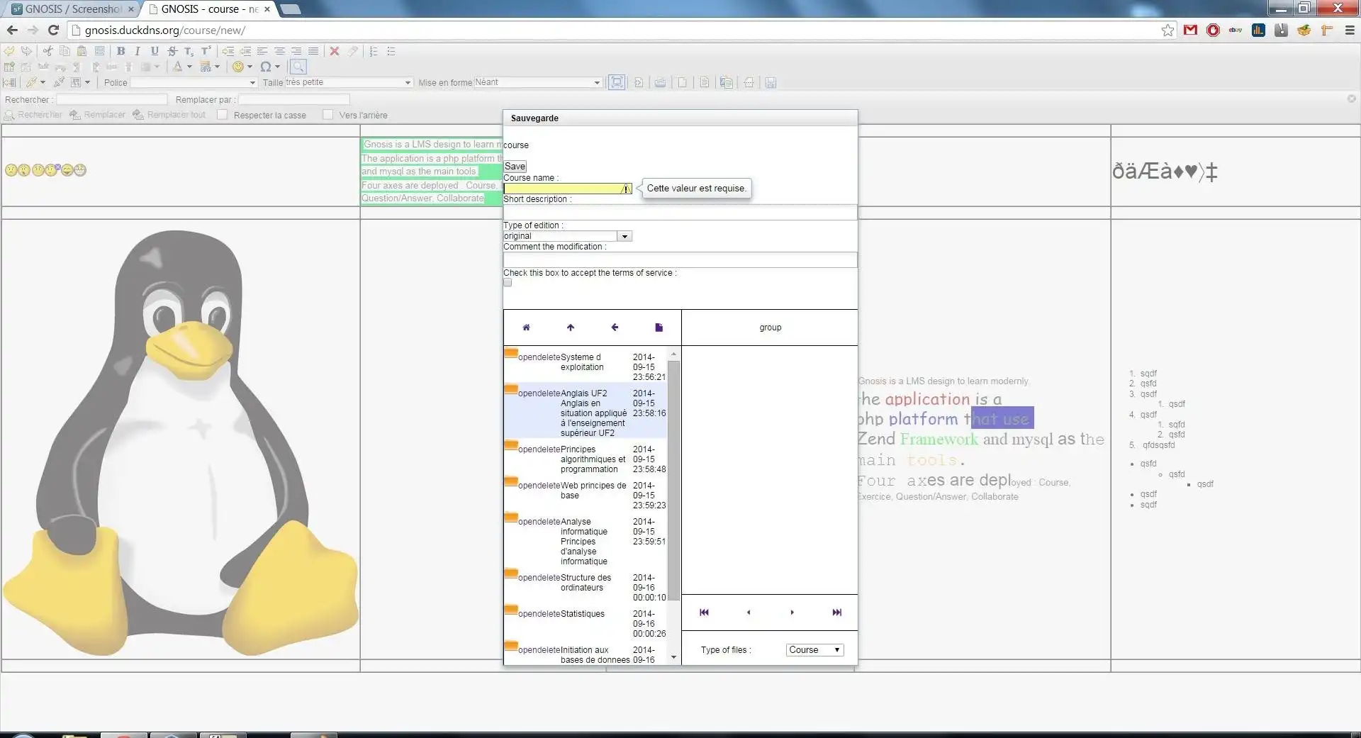Click the Course name input field
This screenshot has height=738, width=1361.
coord(568,189)
